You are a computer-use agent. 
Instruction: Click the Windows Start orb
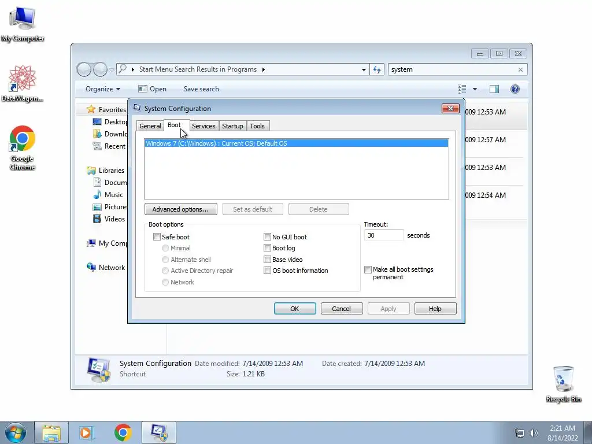(x=16, y=432)
